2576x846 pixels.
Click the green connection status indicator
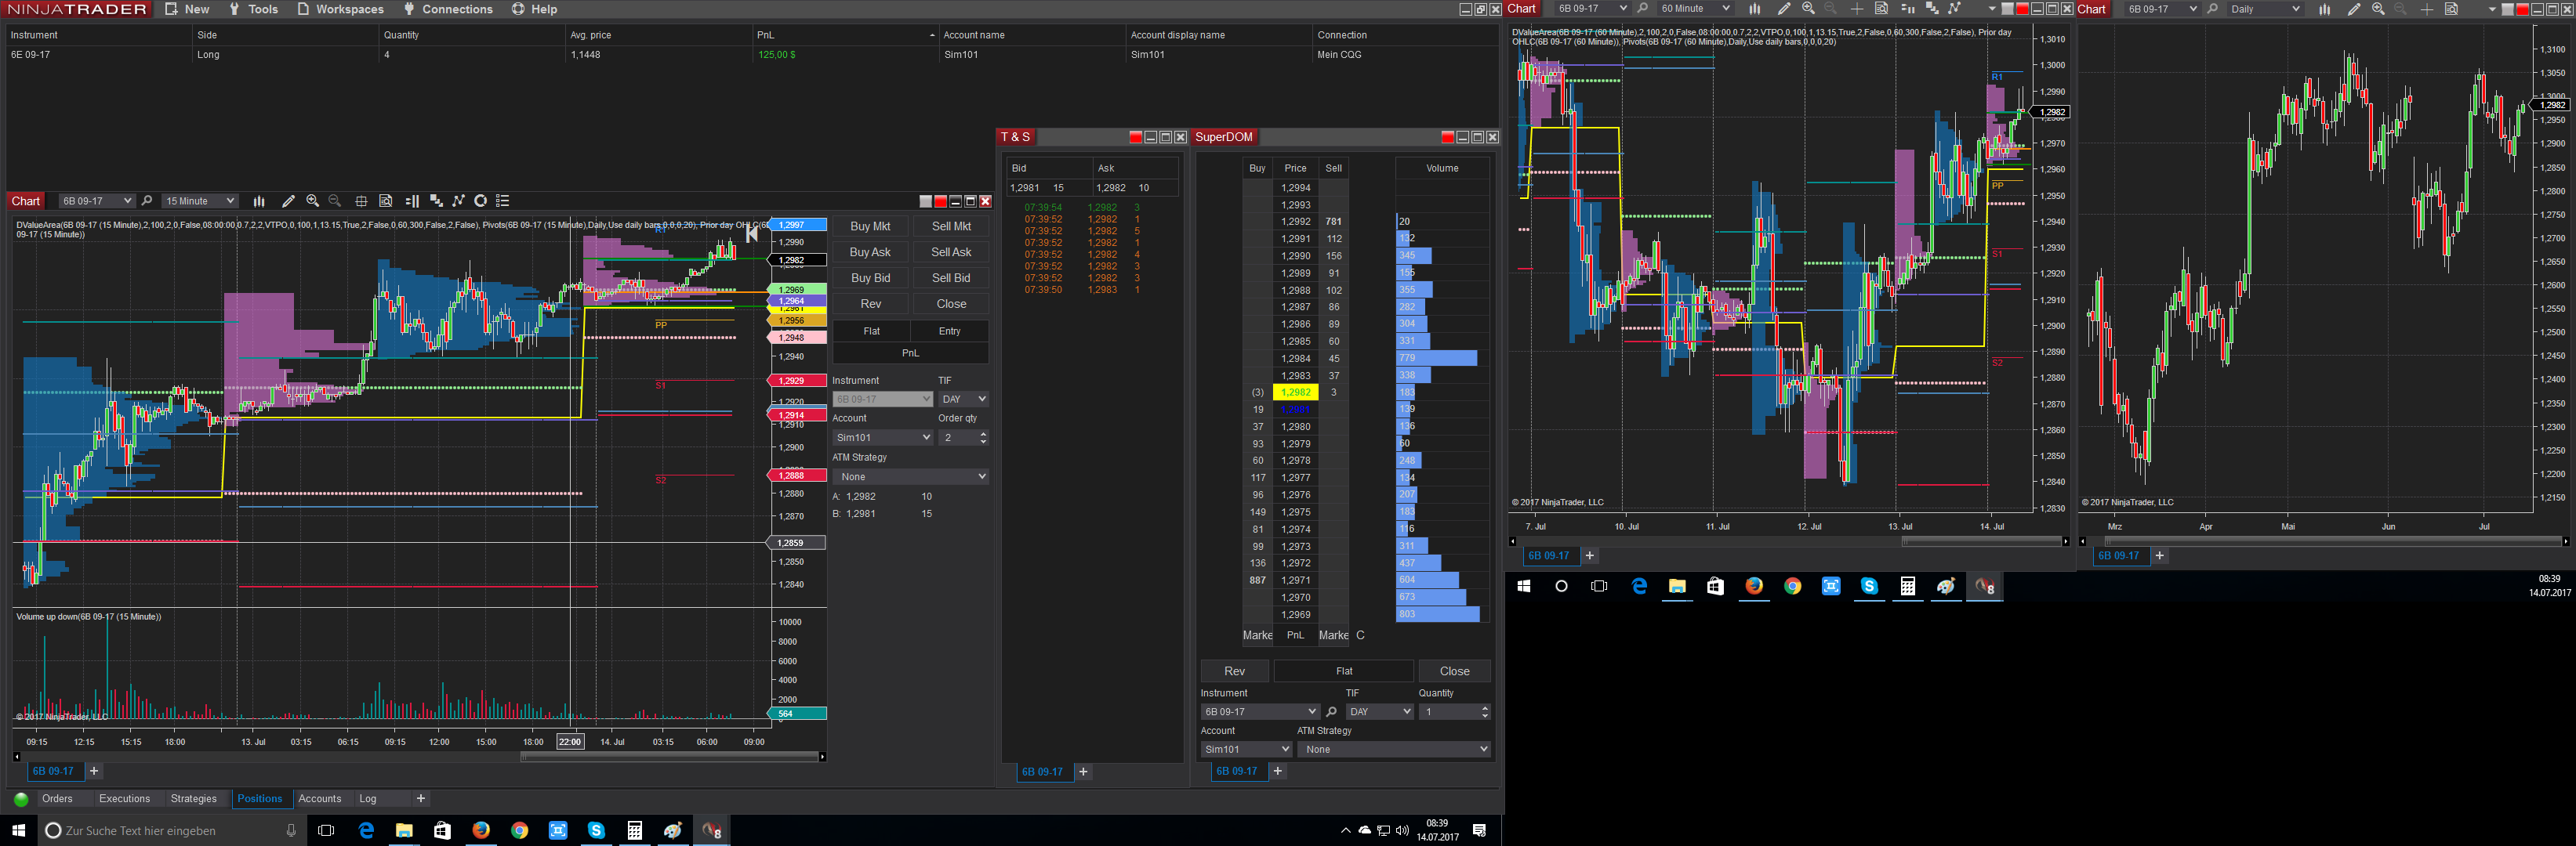[21, 799]
